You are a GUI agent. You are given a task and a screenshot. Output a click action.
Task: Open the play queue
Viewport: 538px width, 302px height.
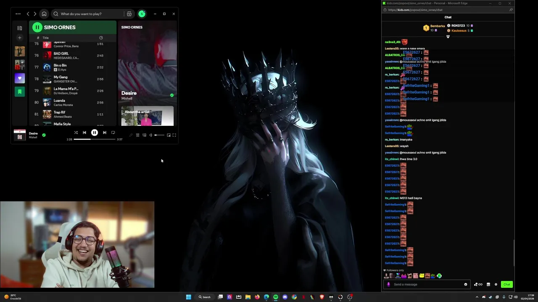coord(137,135)
